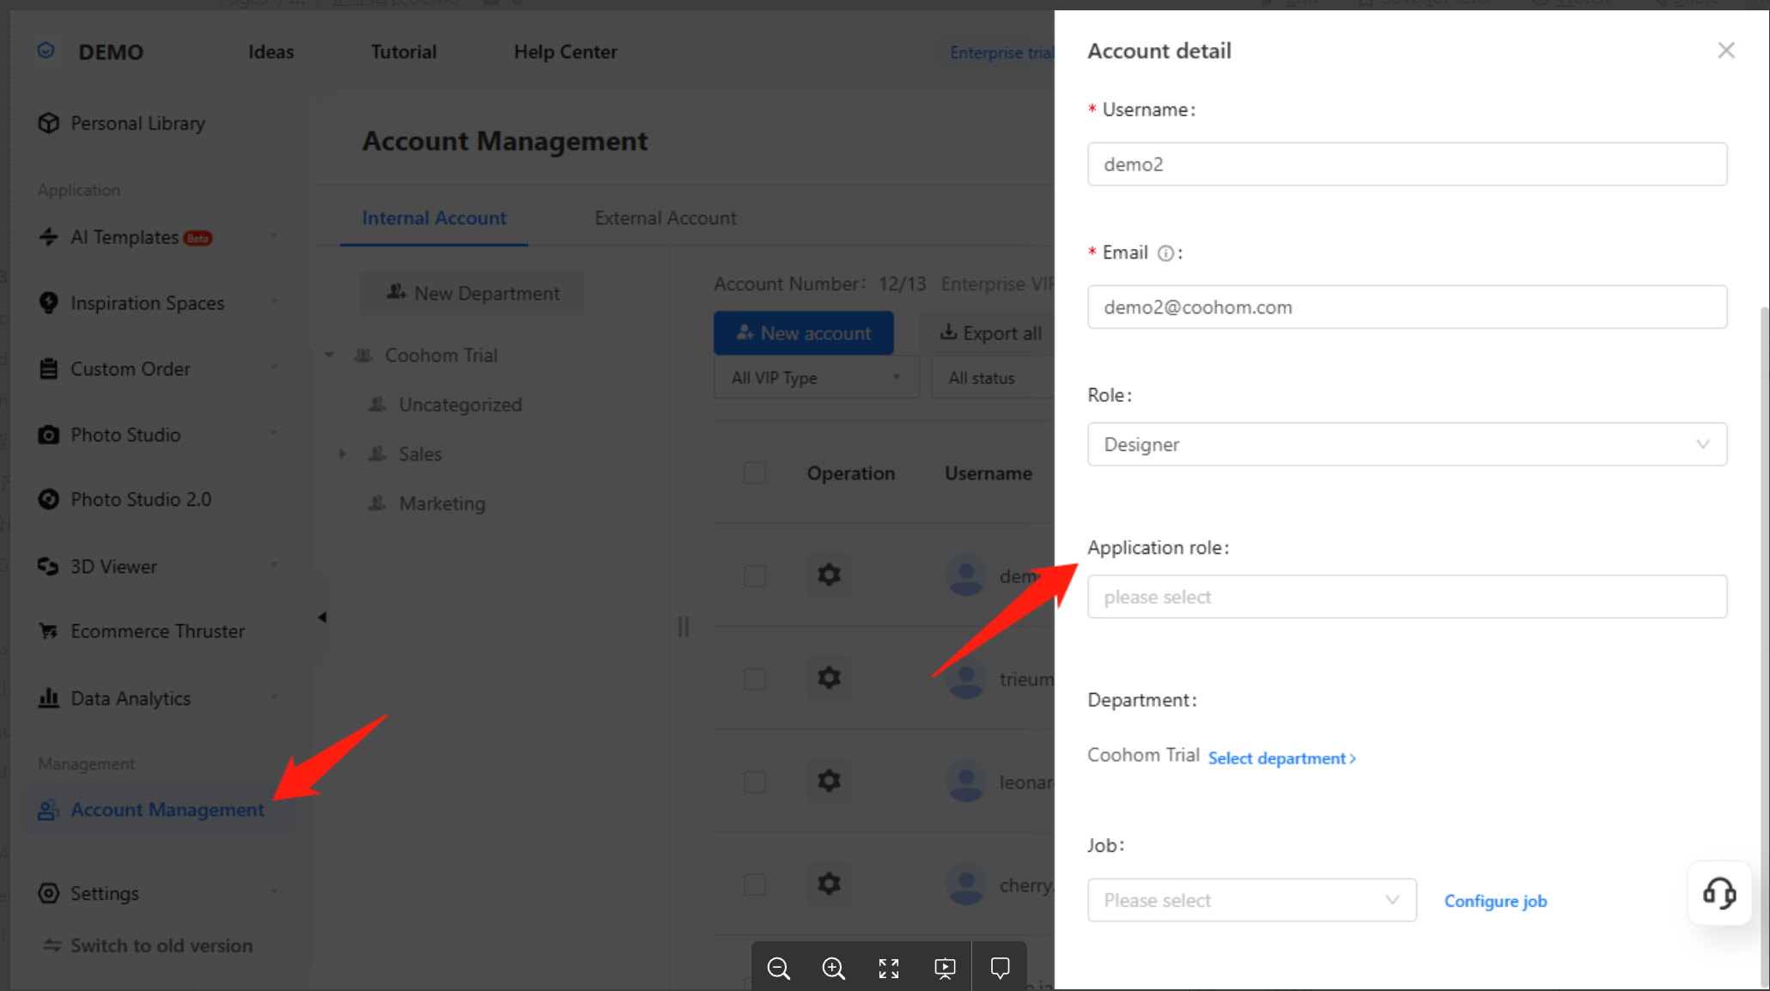Screen dimensions: 1770x991
Task: Open the Job Please select dropdown
Action: tap(1251, 900)
